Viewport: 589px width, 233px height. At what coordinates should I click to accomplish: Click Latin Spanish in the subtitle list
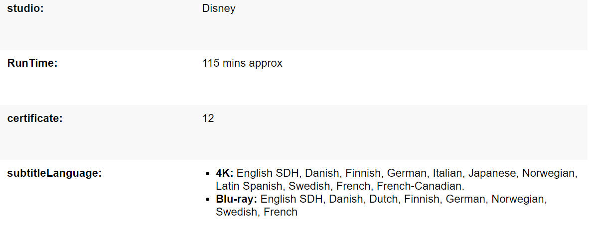(x=249, y=187)
